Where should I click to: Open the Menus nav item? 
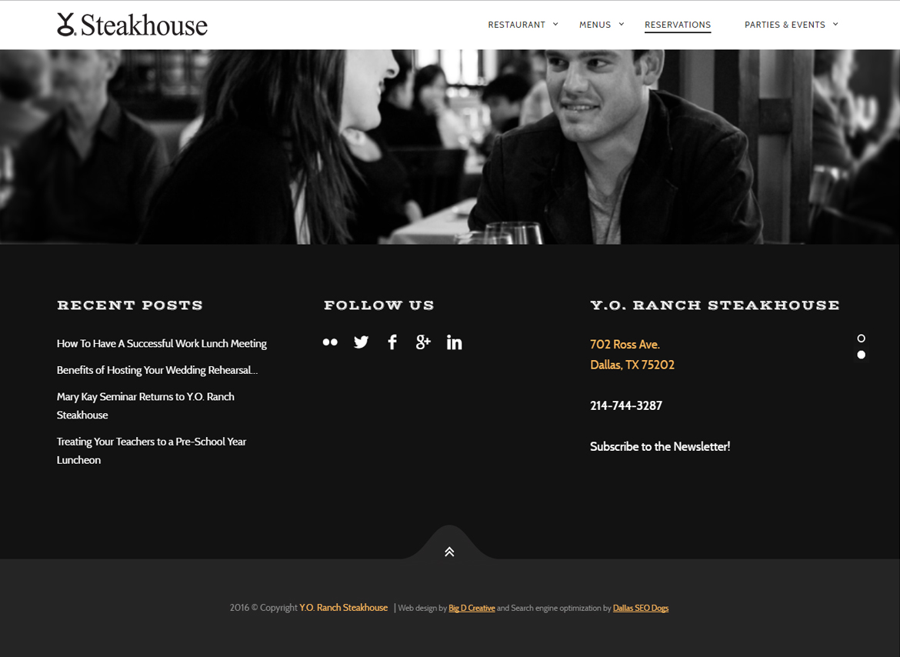click(595, 25)
